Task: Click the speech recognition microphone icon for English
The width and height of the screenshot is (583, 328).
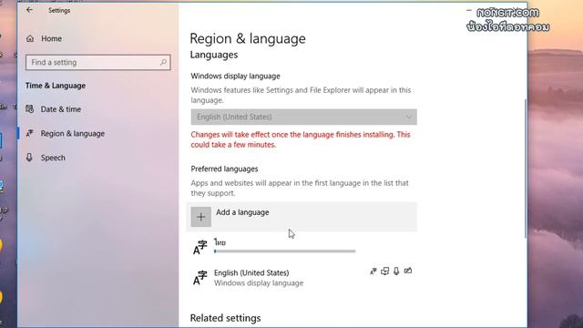Action: pyautogui.click(x=396, y=272)
